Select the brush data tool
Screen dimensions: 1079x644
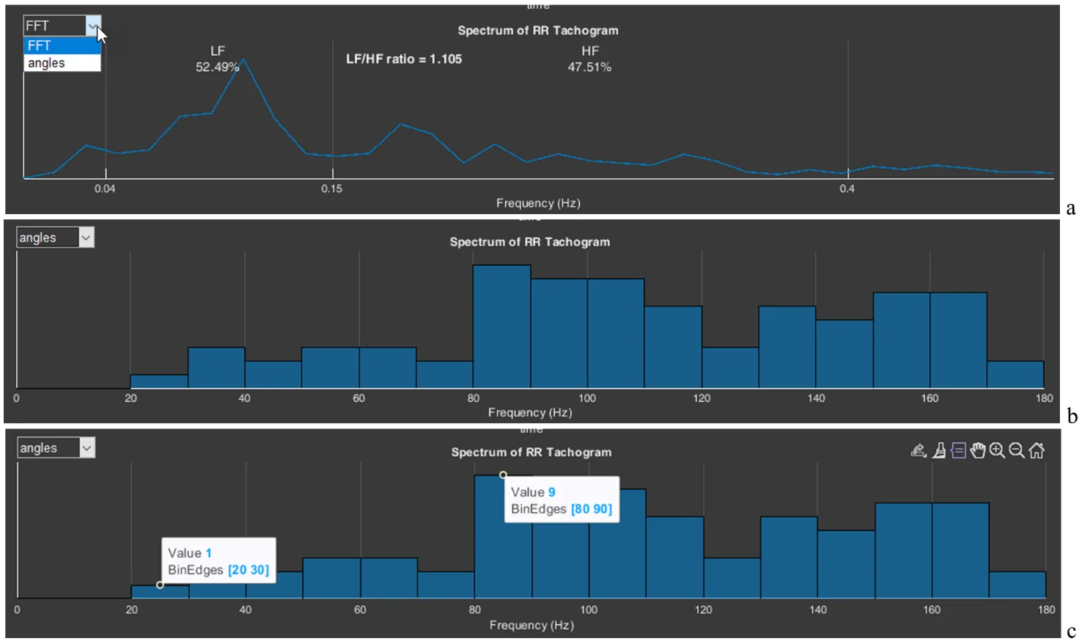coord(939,450)
